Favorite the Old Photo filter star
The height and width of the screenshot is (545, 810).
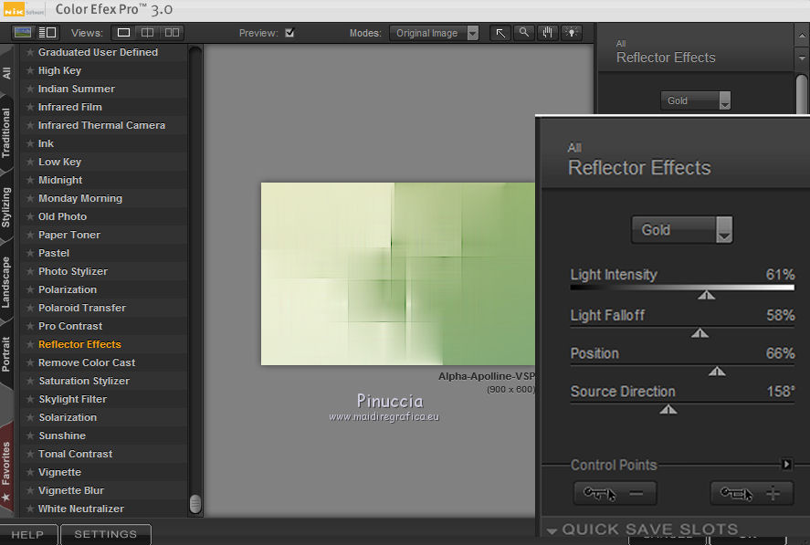30,216
